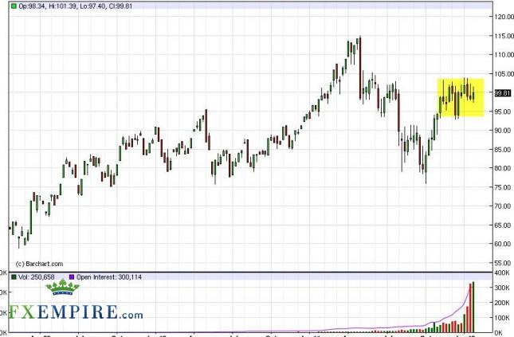Screen dimensions: 514x337
Task: Click the 80.00 price axis label
Action: [x=503, y=169]
